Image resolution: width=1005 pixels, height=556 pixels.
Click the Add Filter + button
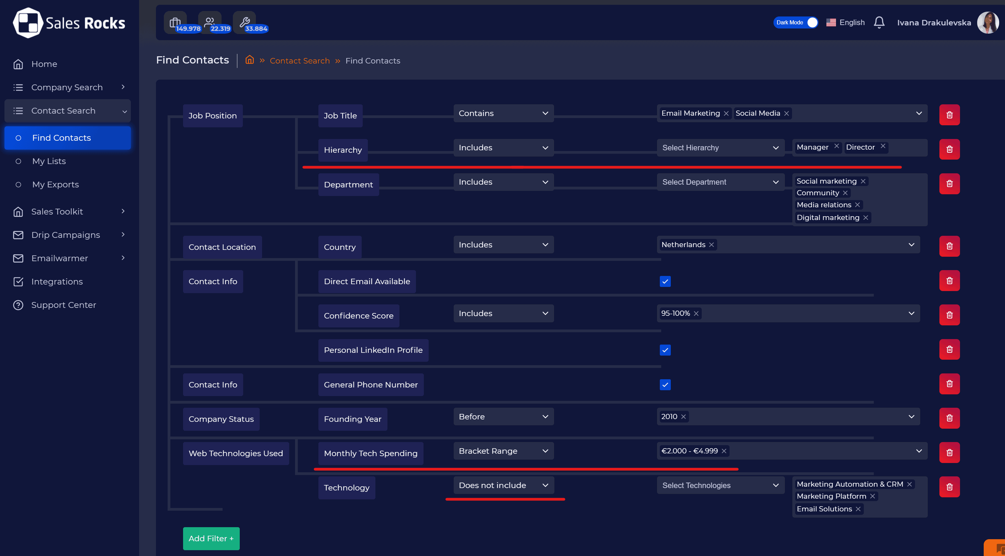pos(211,538)
